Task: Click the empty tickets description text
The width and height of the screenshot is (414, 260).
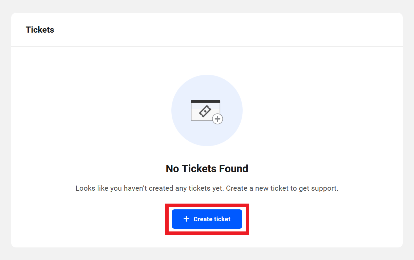Action: click(x=207, y=188)
